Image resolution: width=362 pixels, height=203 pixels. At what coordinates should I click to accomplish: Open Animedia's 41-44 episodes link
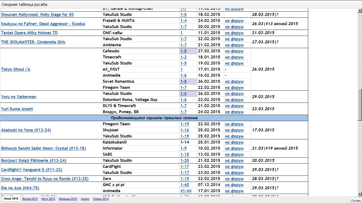click(186, 191)
